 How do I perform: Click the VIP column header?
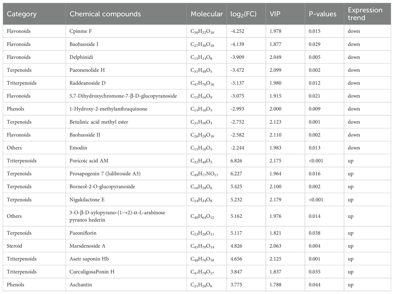pyautogui.click(x=275, y=14)
